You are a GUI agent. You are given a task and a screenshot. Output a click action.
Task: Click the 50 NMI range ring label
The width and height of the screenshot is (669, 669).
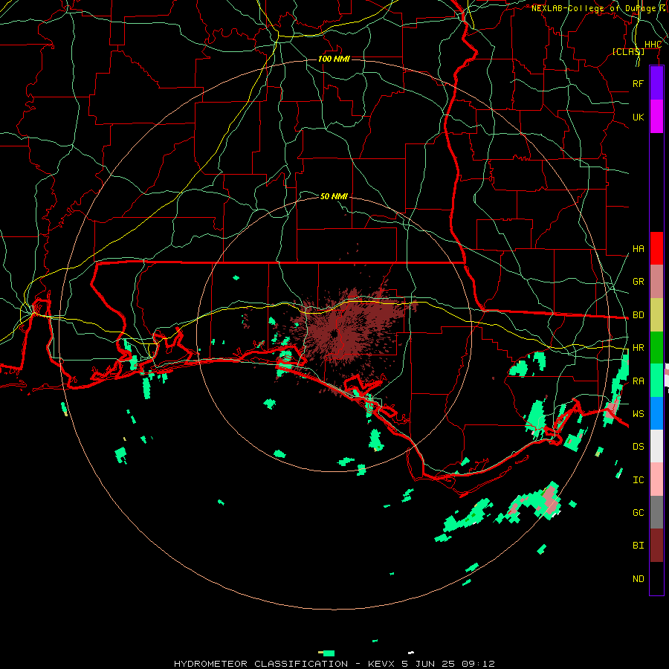(334, 196)
